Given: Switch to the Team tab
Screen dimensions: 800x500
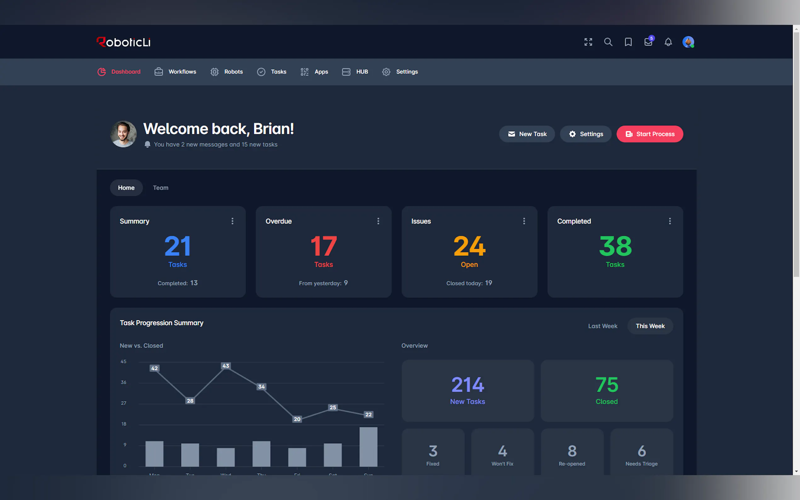Looking at the screenshot, I should point(160,188).
